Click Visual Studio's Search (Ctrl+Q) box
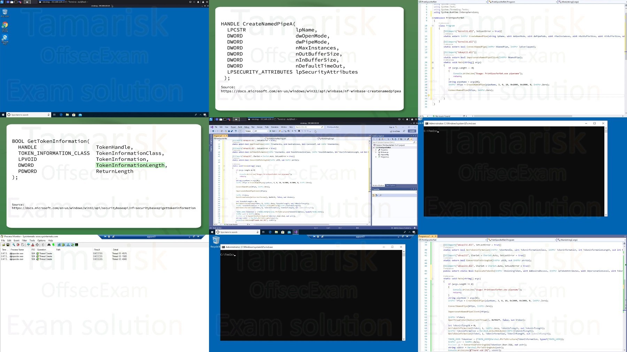627x352 pixels. (x=309, y=127)
